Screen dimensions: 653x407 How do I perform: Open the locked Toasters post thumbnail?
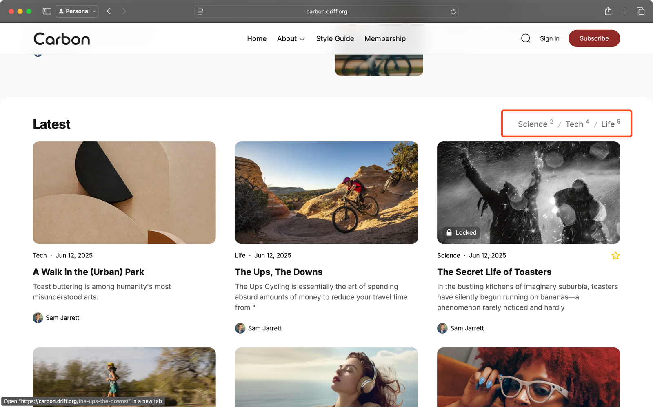[x=529, y=192]
